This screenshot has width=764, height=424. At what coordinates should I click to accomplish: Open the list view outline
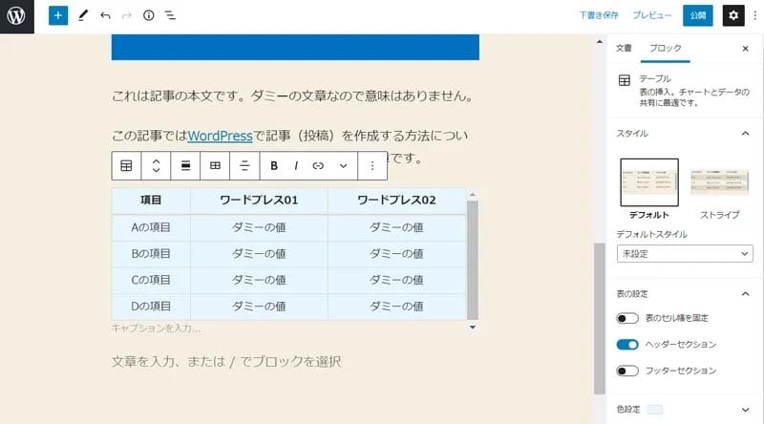click(170, 16)
